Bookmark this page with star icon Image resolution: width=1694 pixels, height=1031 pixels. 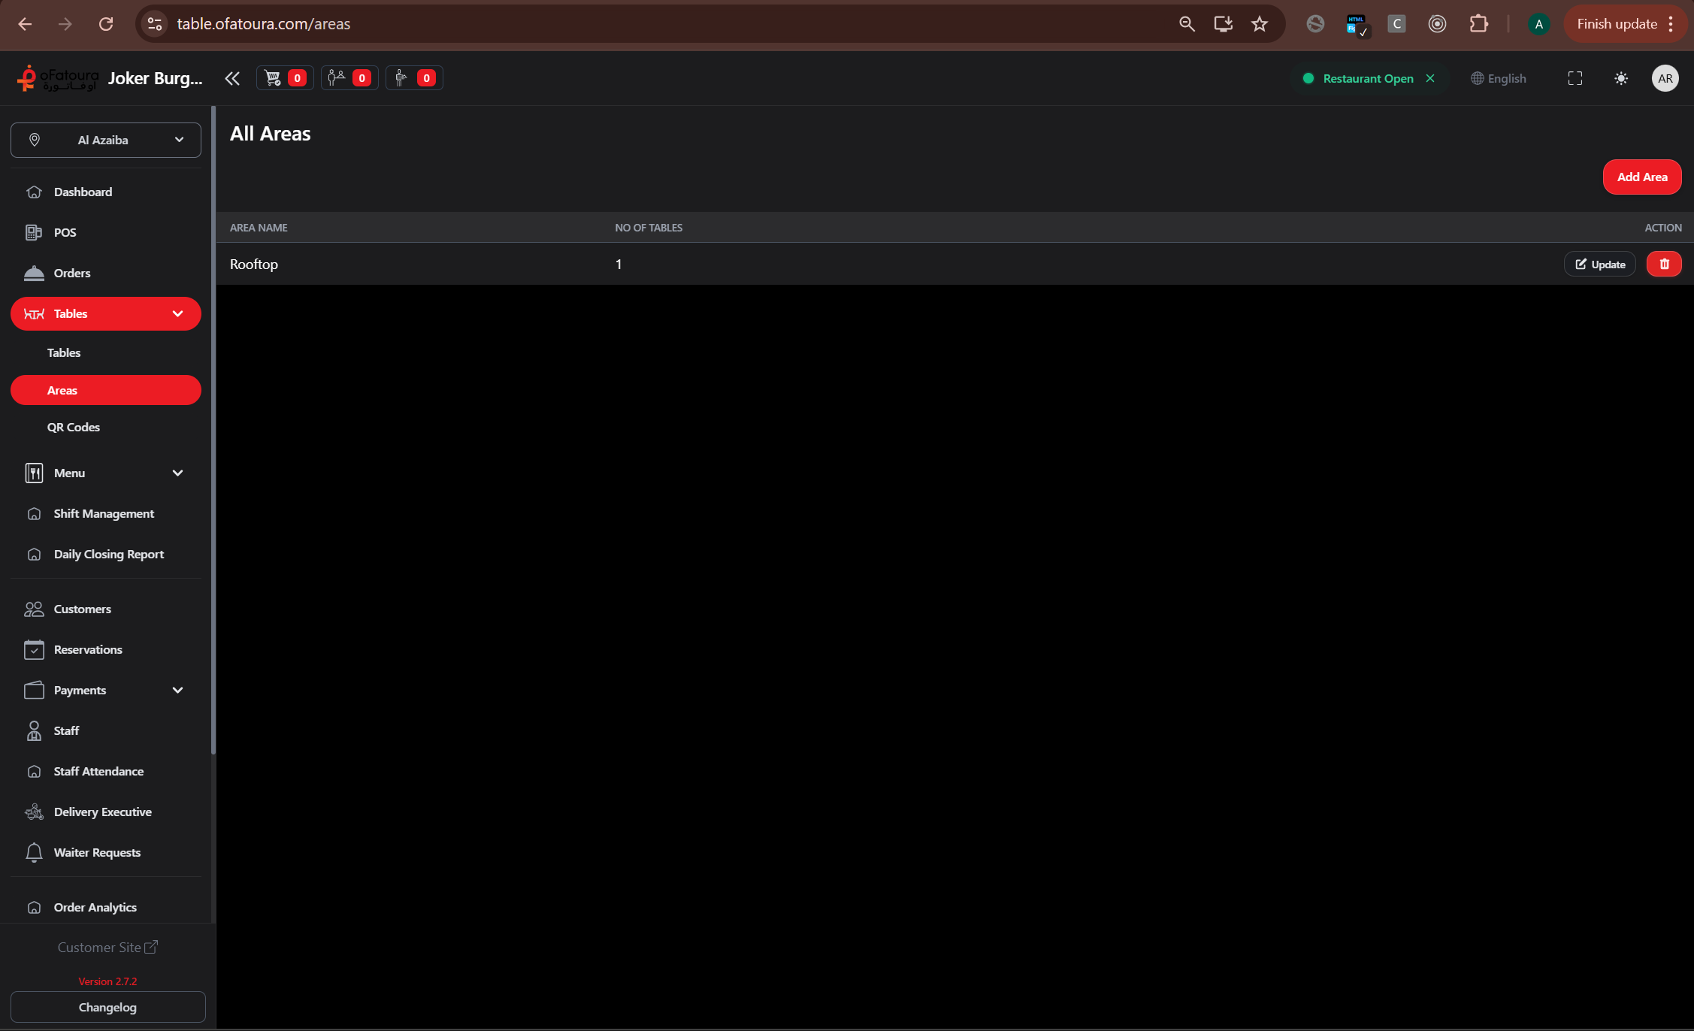(x=1260, y=24)
